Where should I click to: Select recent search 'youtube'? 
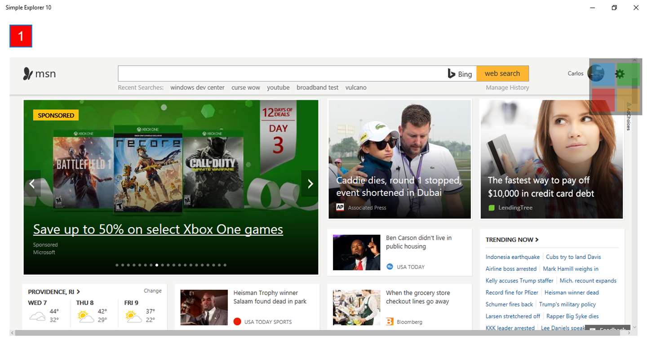pos(278,88)
